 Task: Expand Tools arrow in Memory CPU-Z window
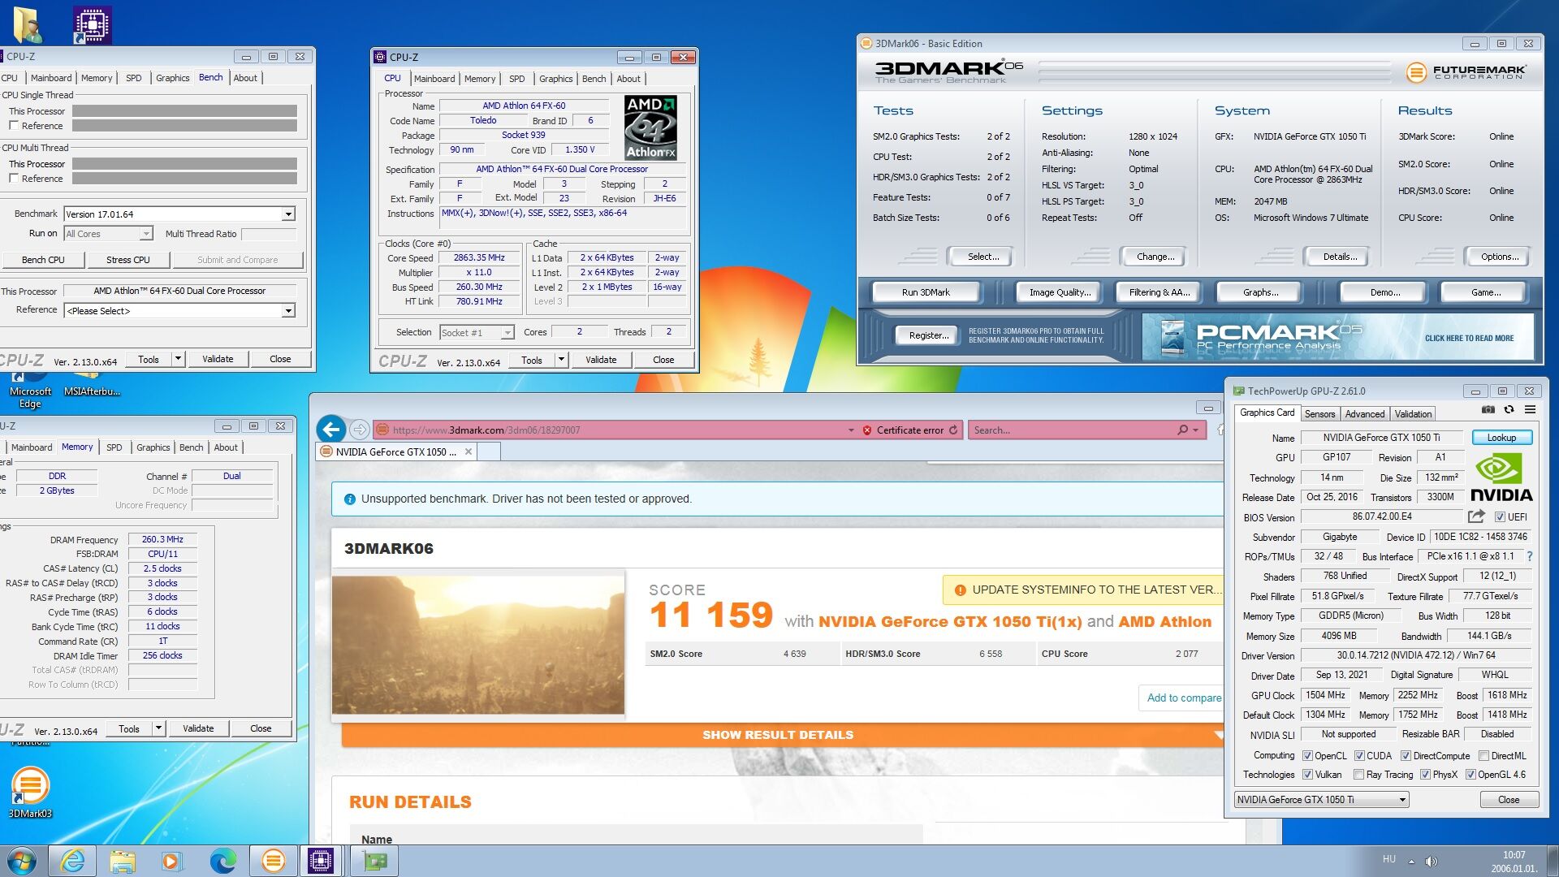coord(158,728)
